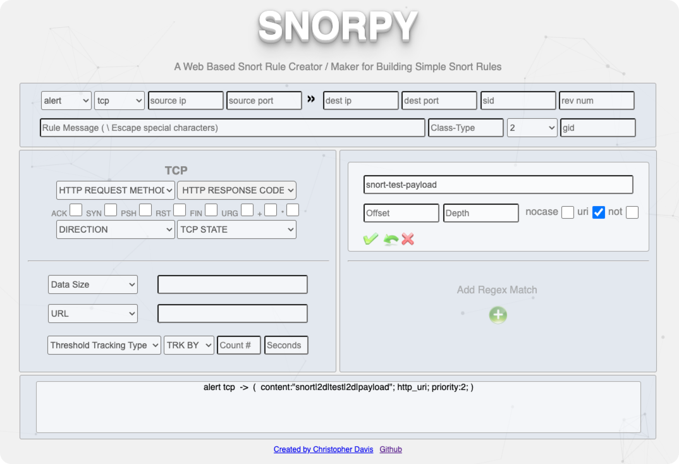Screen dimensions: 679x464
Task: Open the Threshold Tracking Type dropdown
Action: point(104,345)
